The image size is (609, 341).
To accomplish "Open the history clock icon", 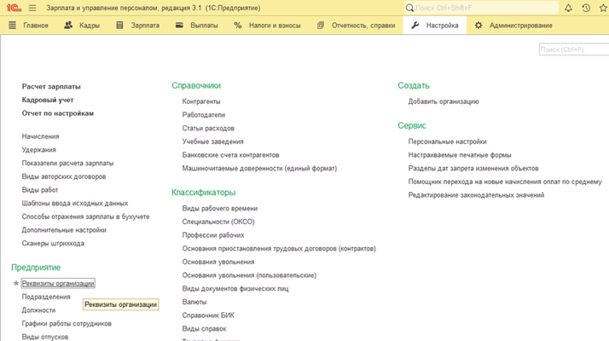I will click(585, 8).
